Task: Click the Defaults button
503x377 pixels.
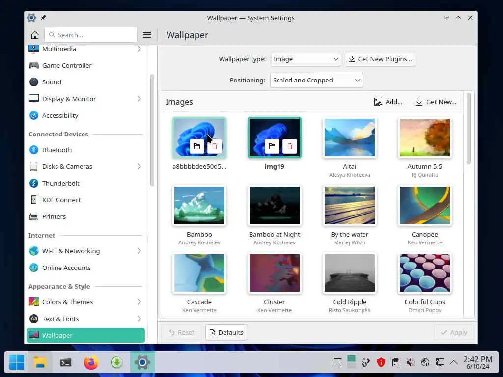Action: click(x=226, y=332)
